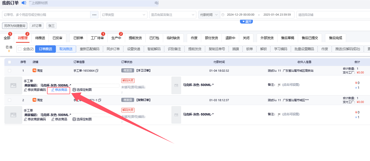Open the 订单类型 dropdown
The width and height of the screenshot is (370, 161).
[x=124, y=15]
